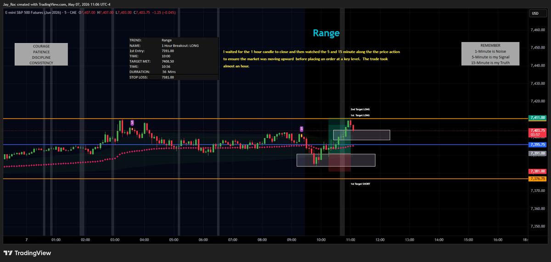This screenshot has height=262, width=551.
Task: Click the yellow trade explanation note
Action: click(x=311, y=59)
